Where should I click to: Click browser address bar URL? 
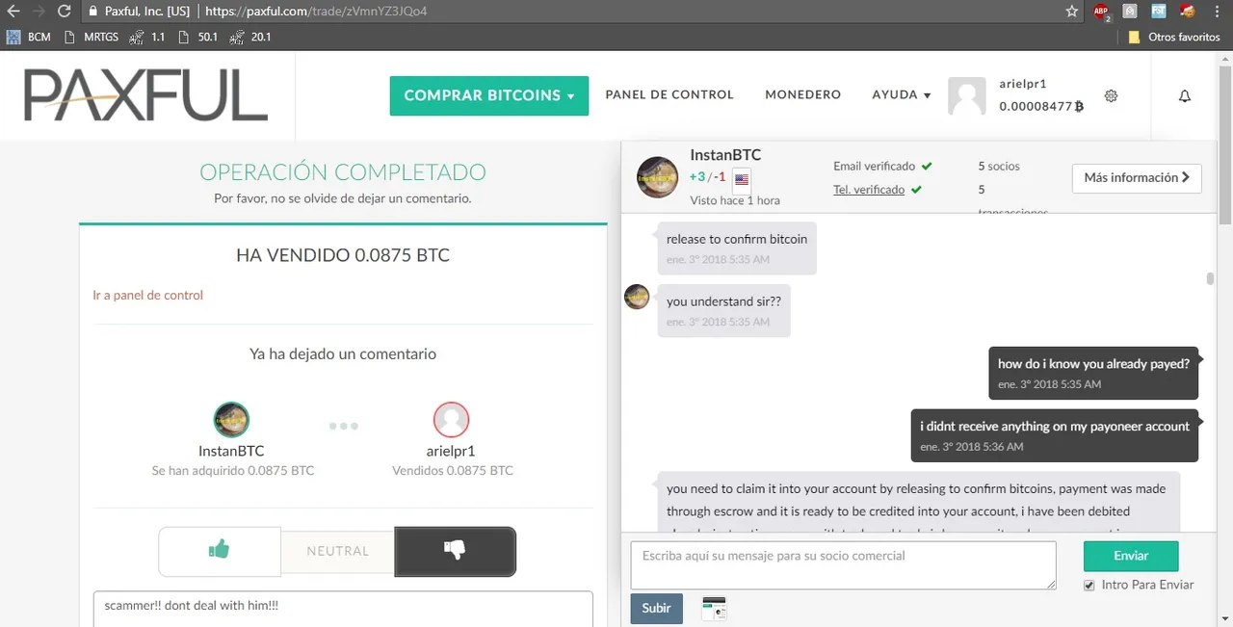pos(317,12)
